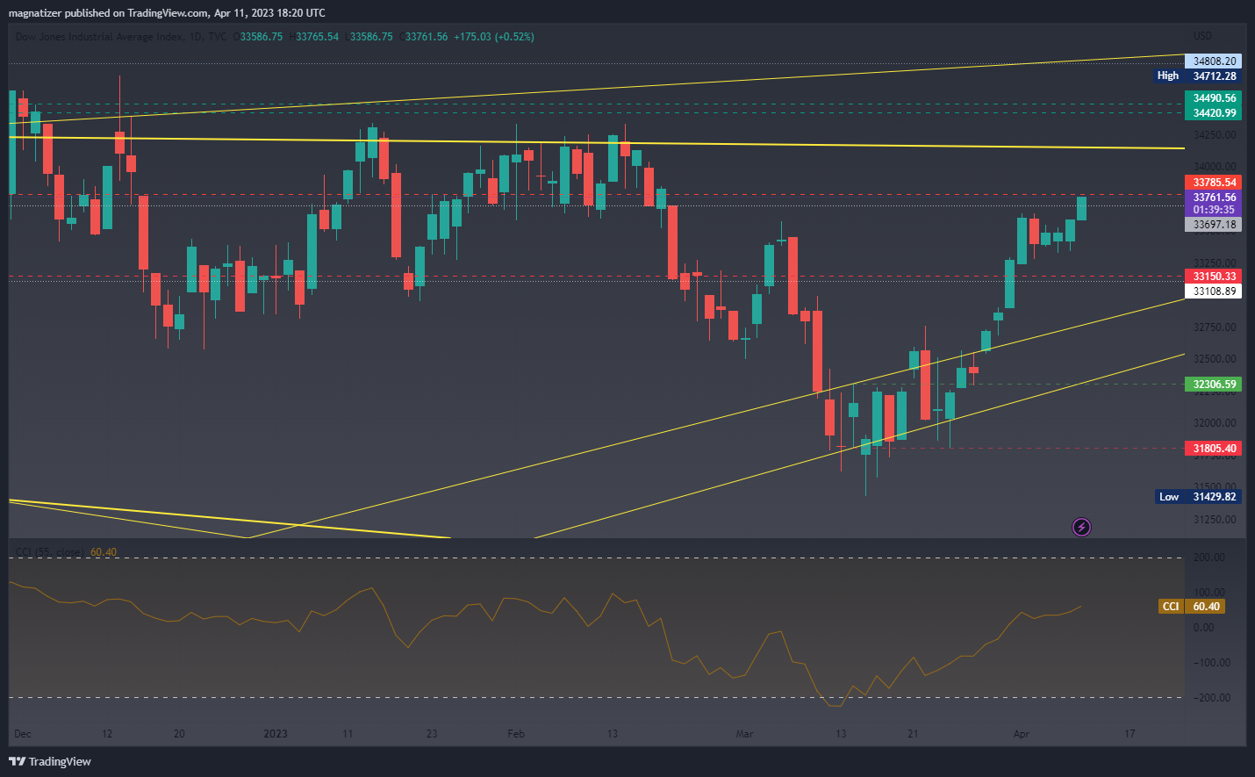Click the 17 label on time axis

pyautogui.click(x=1129, y=734)
